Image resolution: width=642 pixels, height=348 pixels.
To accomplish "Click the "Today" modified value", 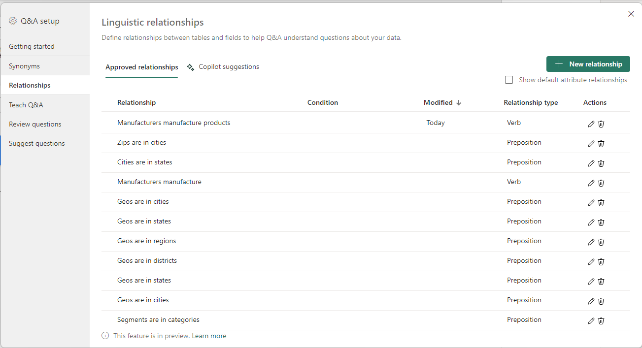I will [x=436, y=123].
